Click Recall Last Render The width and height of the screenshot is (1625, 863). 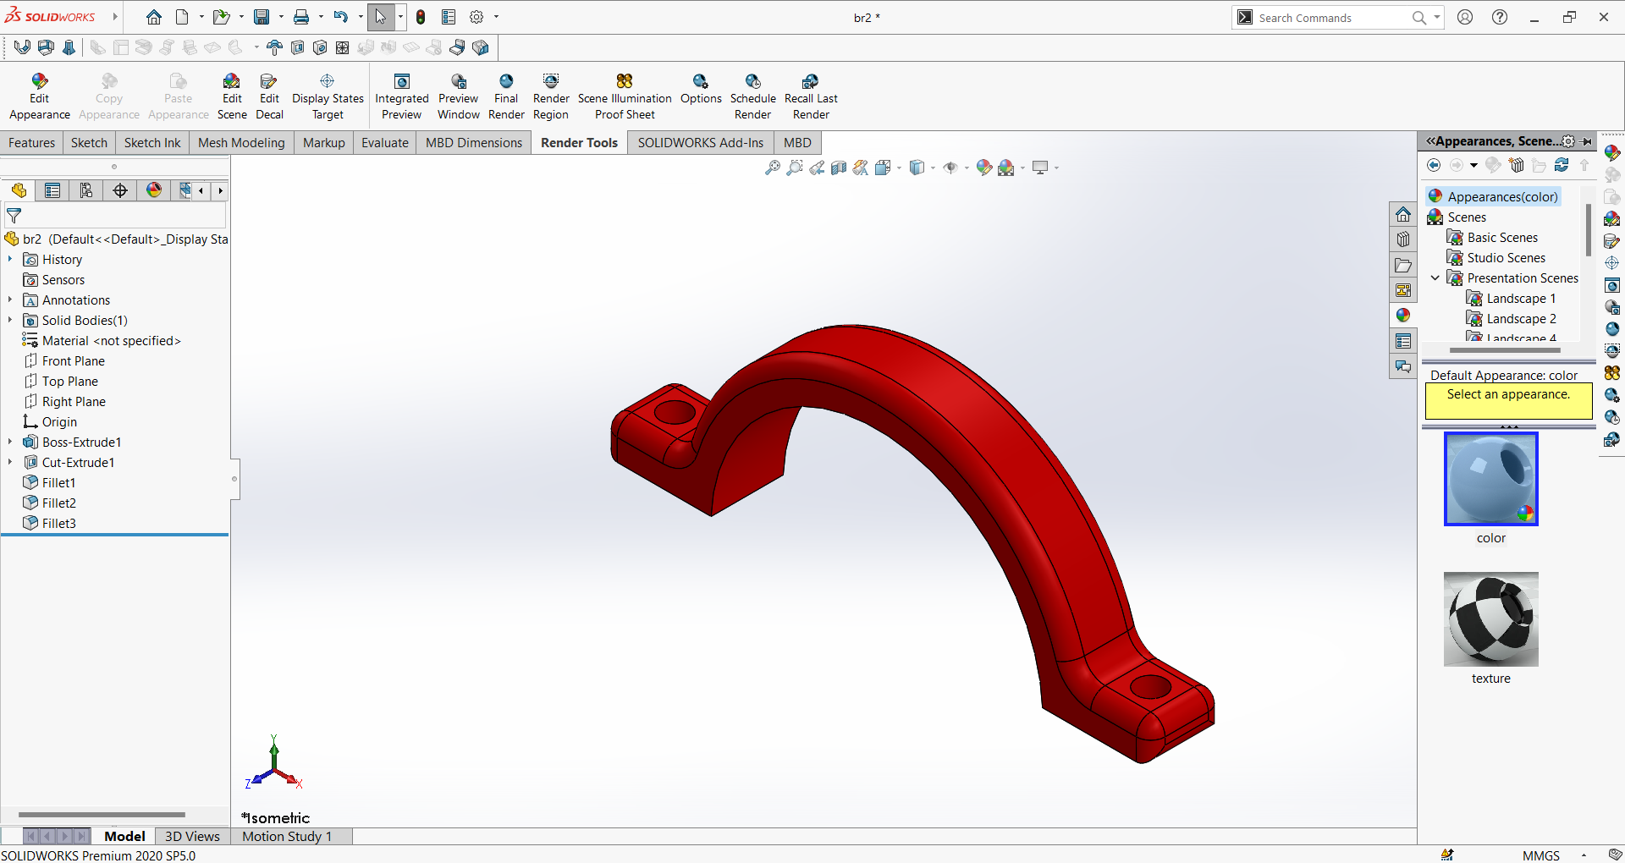pyautogui.click(x=811, y=96)
